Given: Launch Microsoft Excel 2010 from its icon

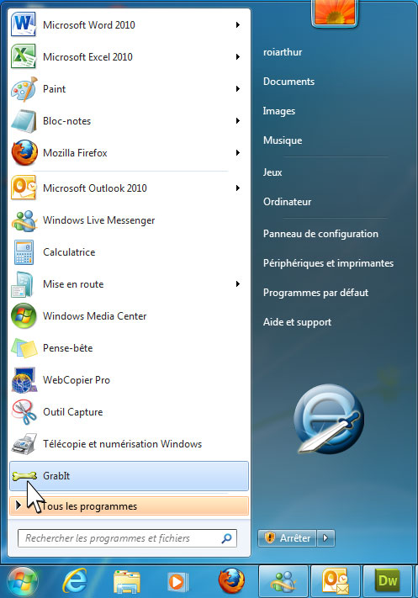Looking at the screenshot, I should click(x=24, y=56).
